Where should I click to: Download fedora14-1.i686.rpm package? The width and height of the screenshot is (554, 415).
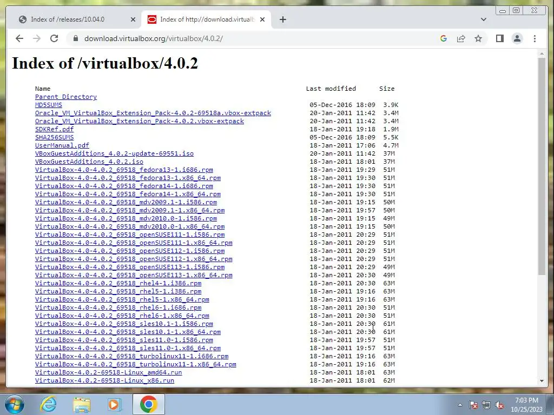(124, 186)
